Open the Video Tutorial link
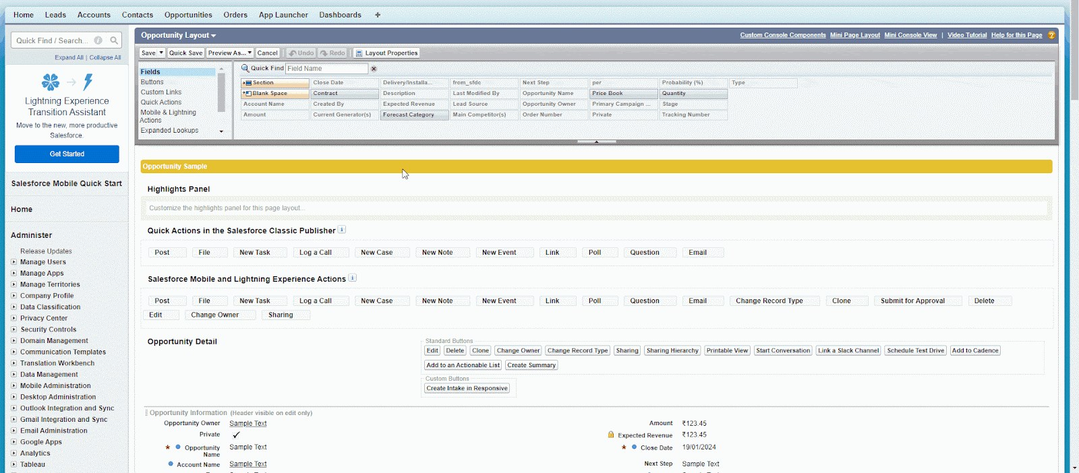 (x=967, y=35)
